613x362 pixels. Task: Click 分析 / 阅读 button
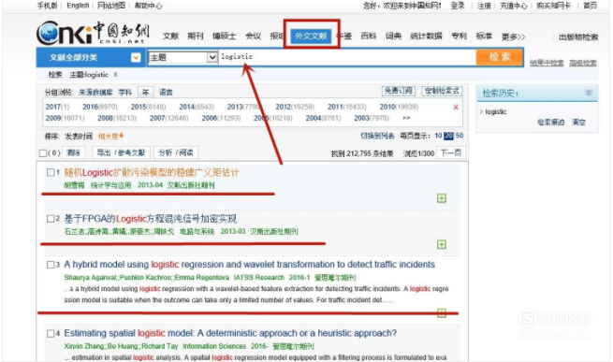176,152
